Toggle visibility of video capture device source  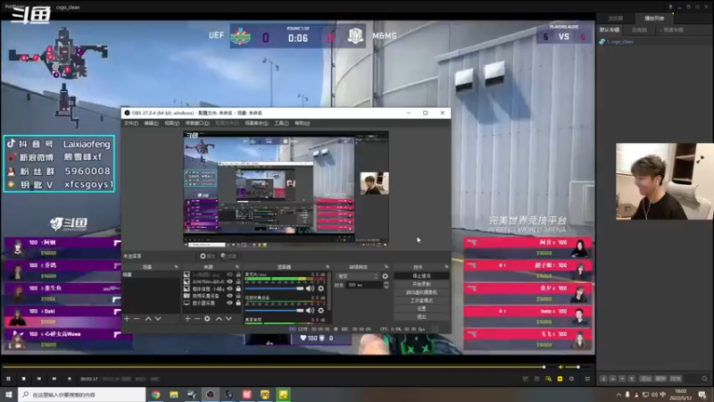tap(229, 296)
